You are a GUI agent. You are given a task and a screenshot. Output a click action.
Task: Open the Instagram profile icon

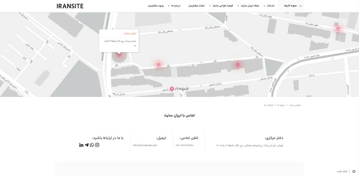[97, 145]
